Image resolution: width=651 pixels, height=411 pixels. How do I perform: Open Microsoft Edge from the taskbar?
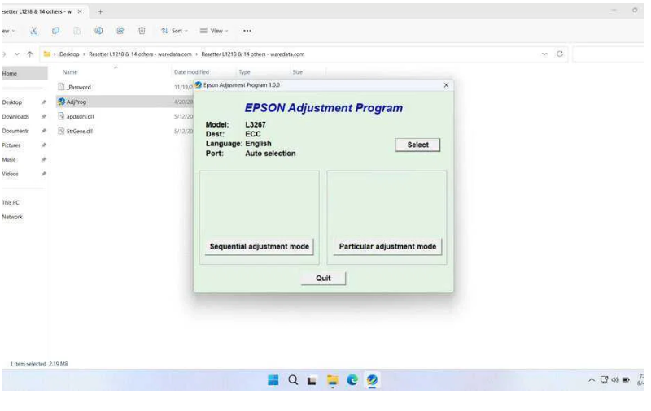coord(352,380)
